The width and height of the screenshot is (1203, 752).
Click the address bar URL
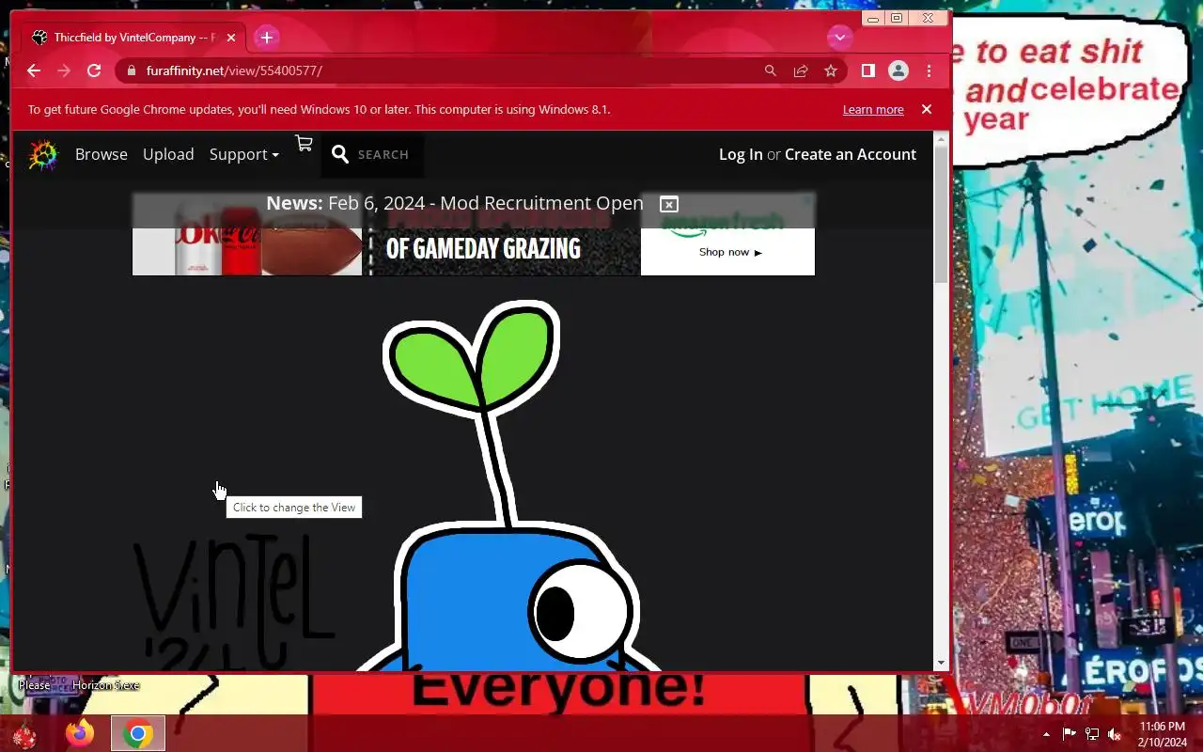coord(234,70)
